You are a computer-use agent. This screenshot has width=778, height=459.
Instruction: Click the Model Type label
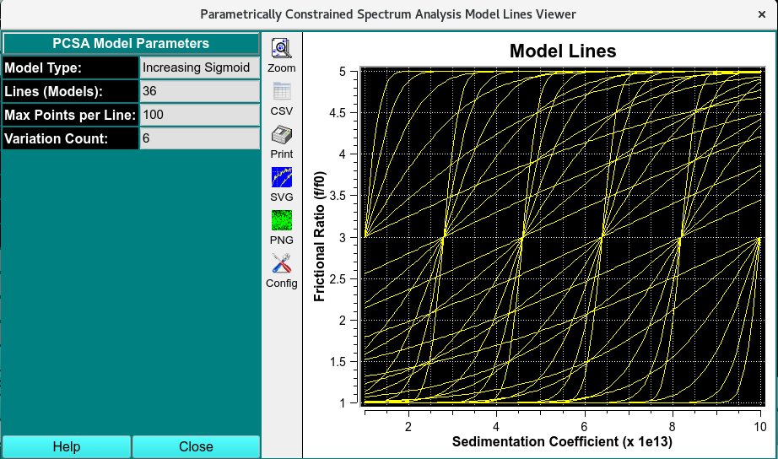[x=71, y=67]
